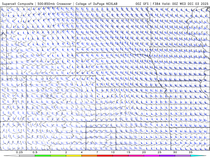Click the '10' legend label
The height and width of the screenshot is (157, 210).
click(113, 152)
